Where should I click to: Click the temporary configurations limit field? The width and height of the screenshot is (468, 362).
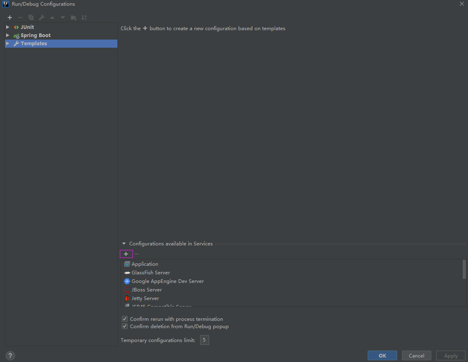pos(204,340)
